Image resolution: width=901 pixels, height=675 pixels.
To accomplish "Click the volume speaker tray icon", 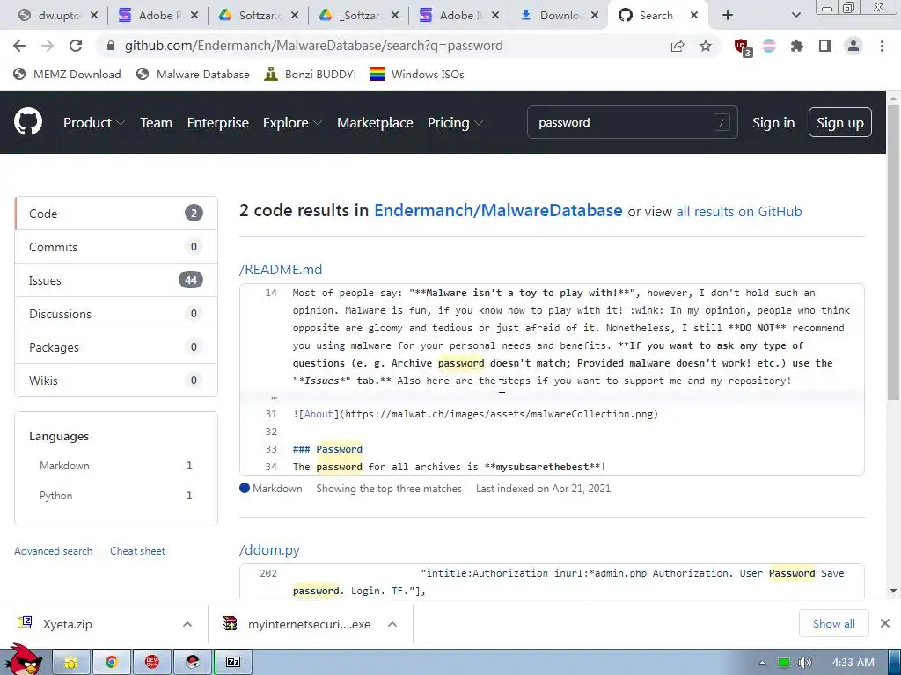I will coord(805,663).
